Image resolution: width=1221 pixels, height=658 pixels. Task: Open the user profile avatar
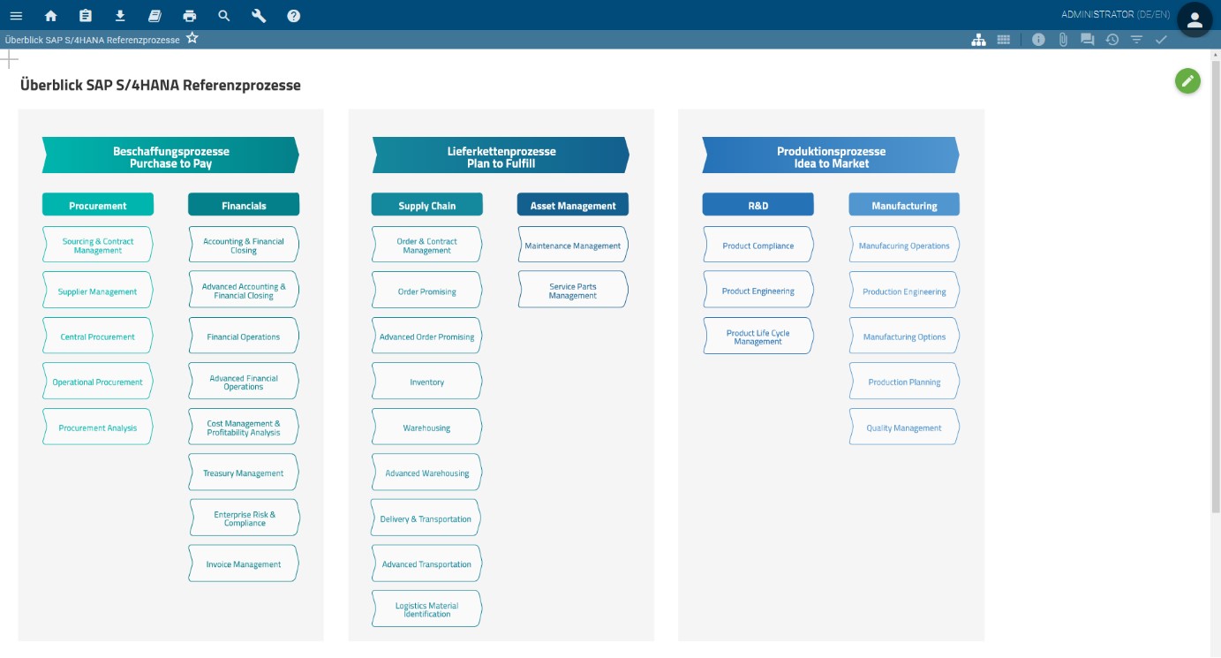click(x=1195, y=19)
